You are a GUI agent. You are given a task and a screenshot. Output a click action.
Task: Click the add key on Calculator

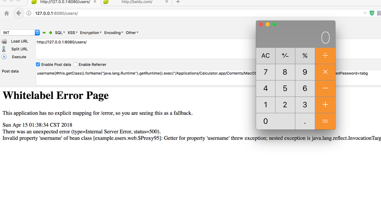coord(325,105)
